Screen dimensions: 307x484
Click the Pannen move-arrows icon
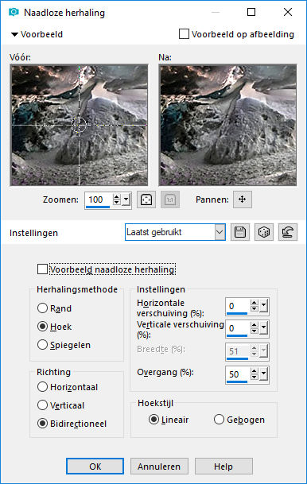(x=243, y=199)
